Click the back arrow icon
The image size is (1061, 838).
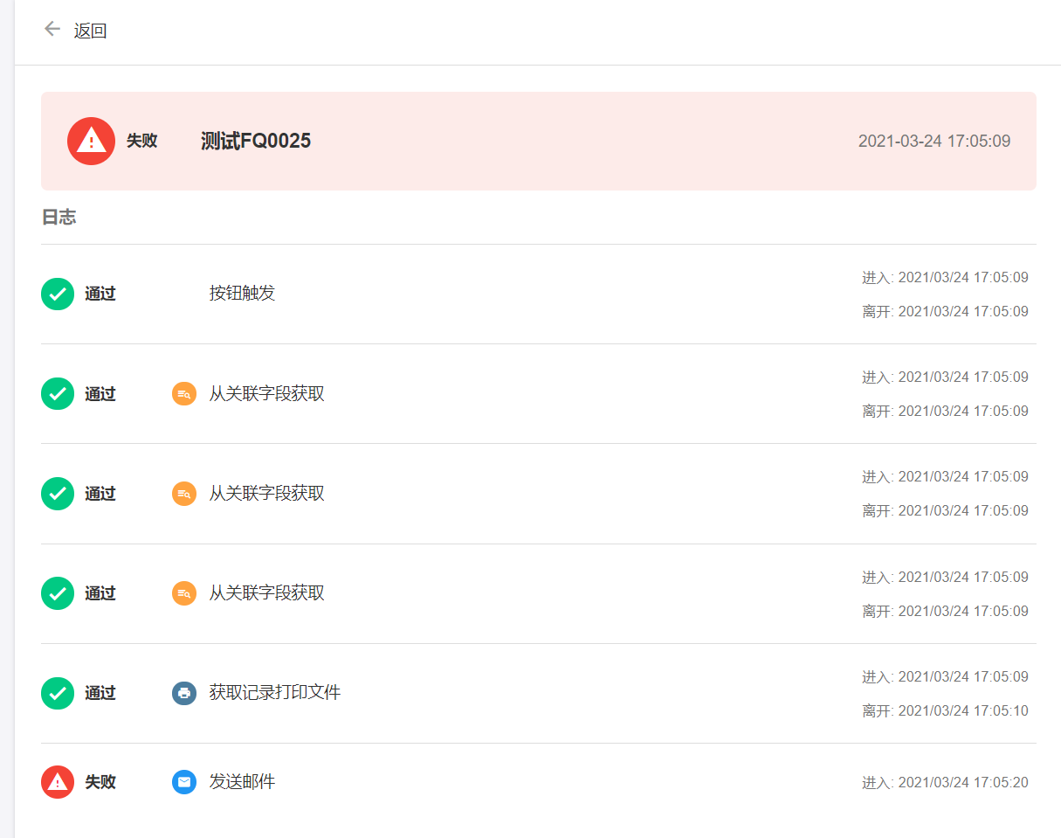click(x=52, y=29)
